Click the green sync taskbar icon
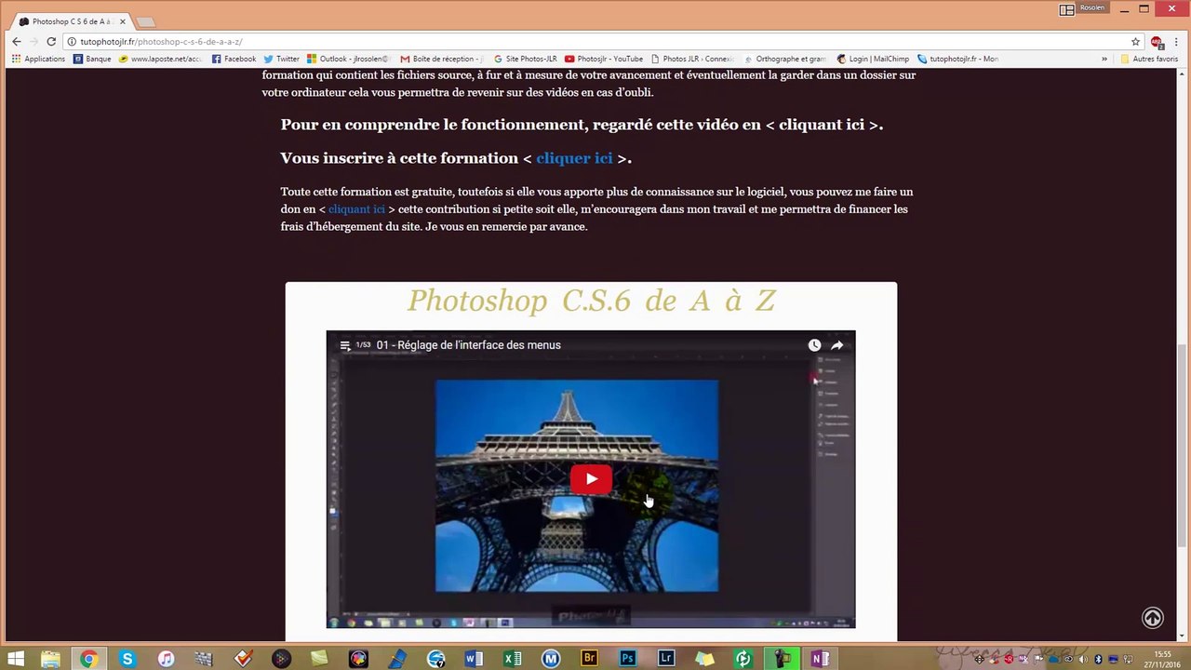Screen dimensions: 1191x670 coord(743,659)
